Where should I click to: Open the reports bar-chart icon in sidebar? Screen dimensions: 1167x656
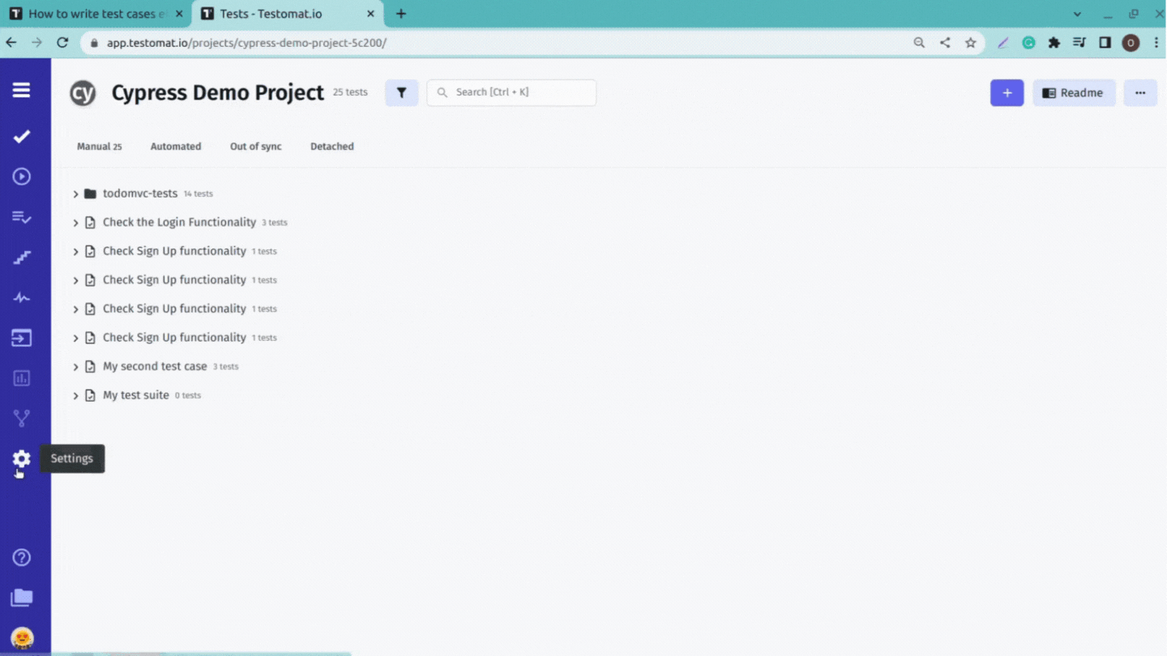[20, 377]
